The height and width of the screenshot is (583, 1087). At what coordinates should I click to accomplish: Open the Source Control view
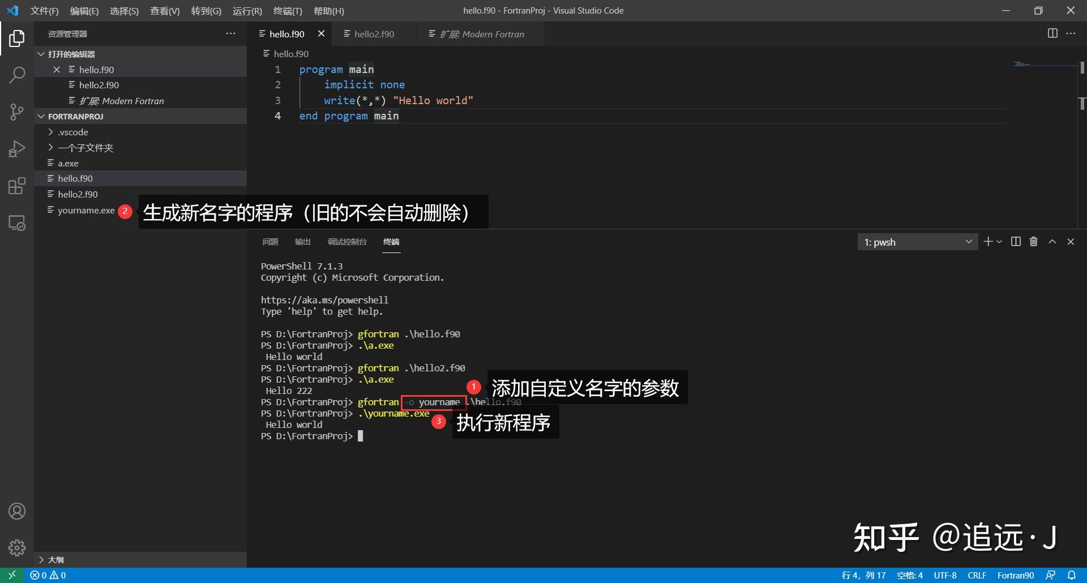click(17, 112)
